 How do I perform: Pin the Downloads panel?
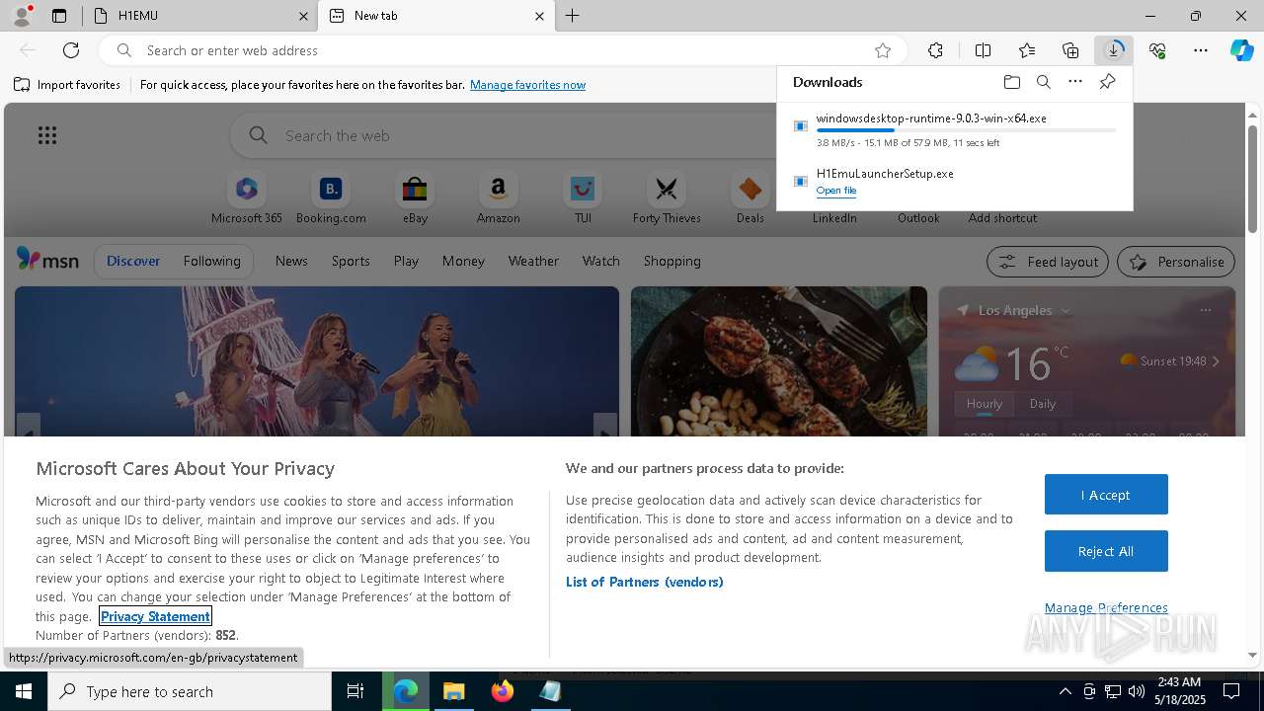[x=1107, y=82]
